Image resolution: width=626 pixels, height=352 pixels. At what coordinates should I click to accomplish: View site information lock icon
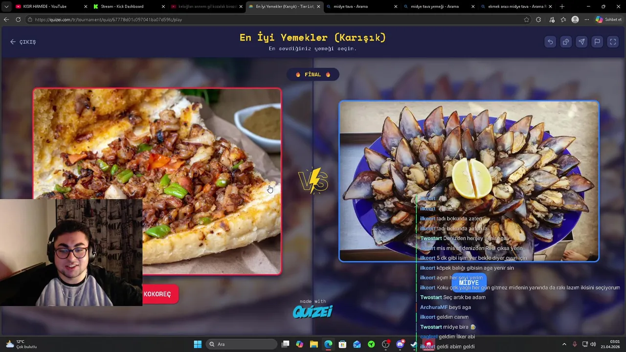(x=30, y=20)
